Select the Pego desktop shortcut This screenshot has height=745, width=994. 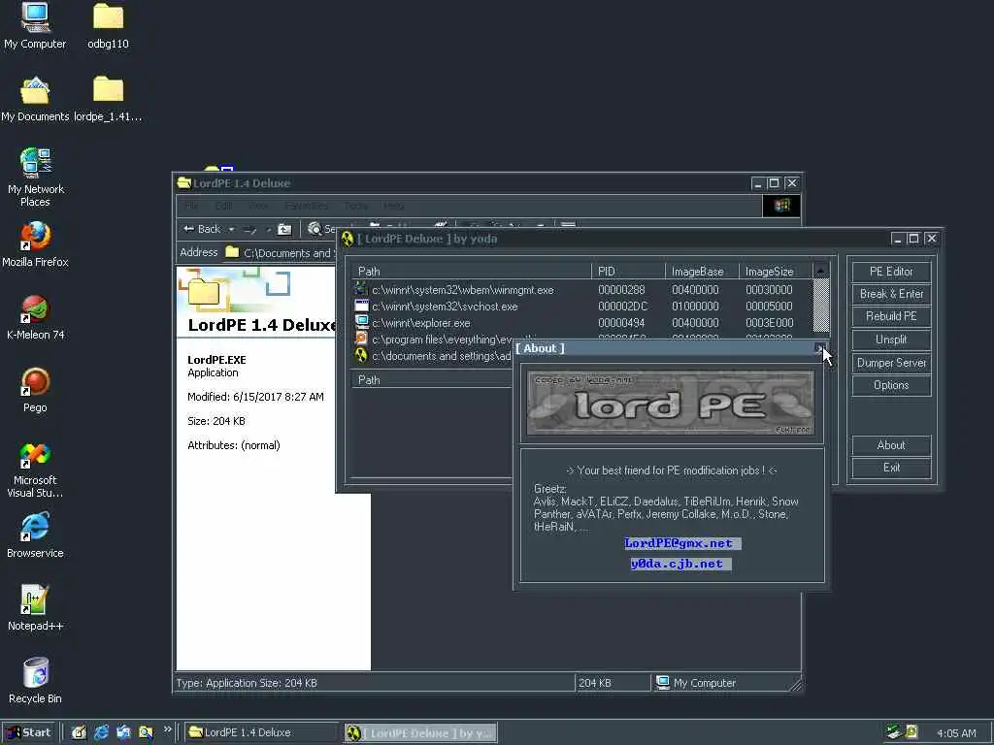[35, 390]
